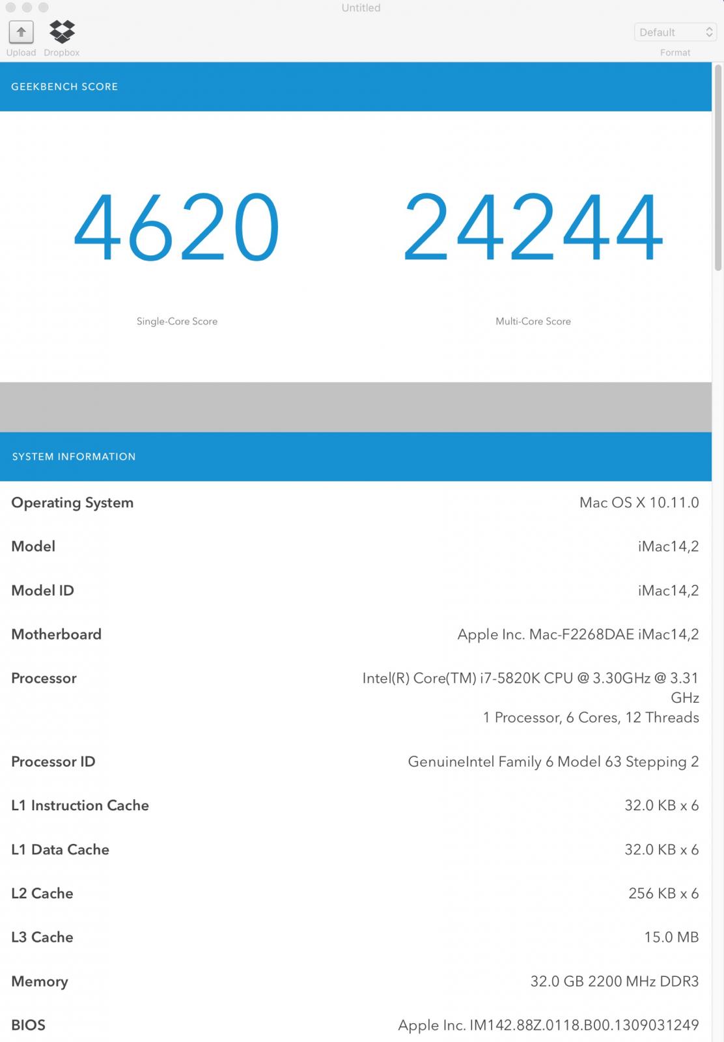The height and width of the screenshot is (1042, 724).
Task: Click the L1 Data Cache label
Action: (x=61, y=850)
